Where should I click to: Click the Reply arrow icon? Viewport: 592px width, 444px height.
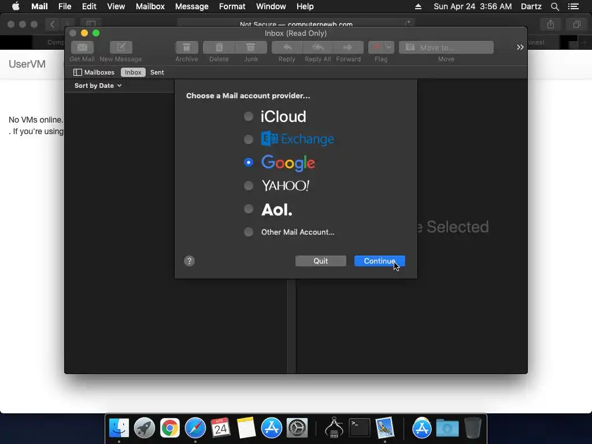tap(287, 47)
